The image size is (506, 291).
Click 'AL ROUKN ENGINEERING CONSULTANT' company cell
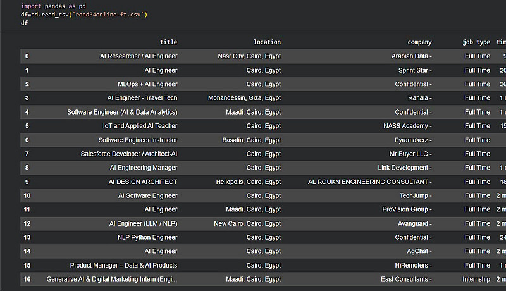click(370, 182)
